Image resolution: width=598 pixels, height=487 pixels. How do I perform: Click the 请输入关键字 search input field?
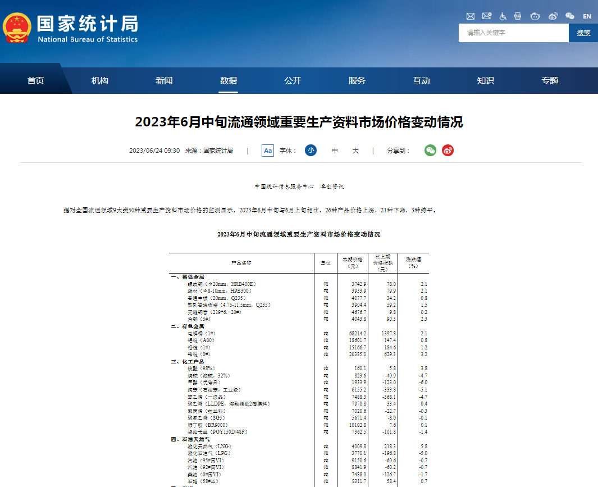(x=513, y=33)
